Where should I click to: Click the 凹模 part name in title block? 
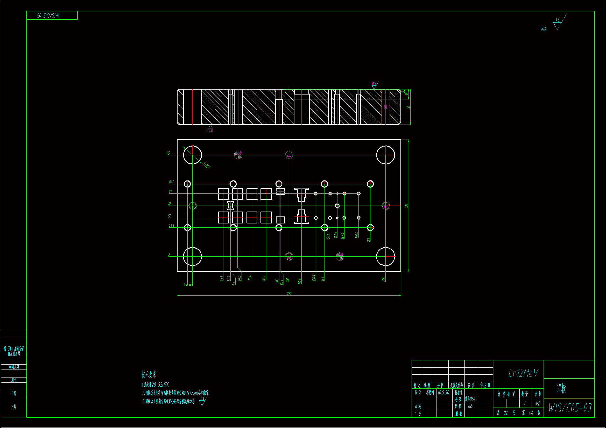(561, 388)
